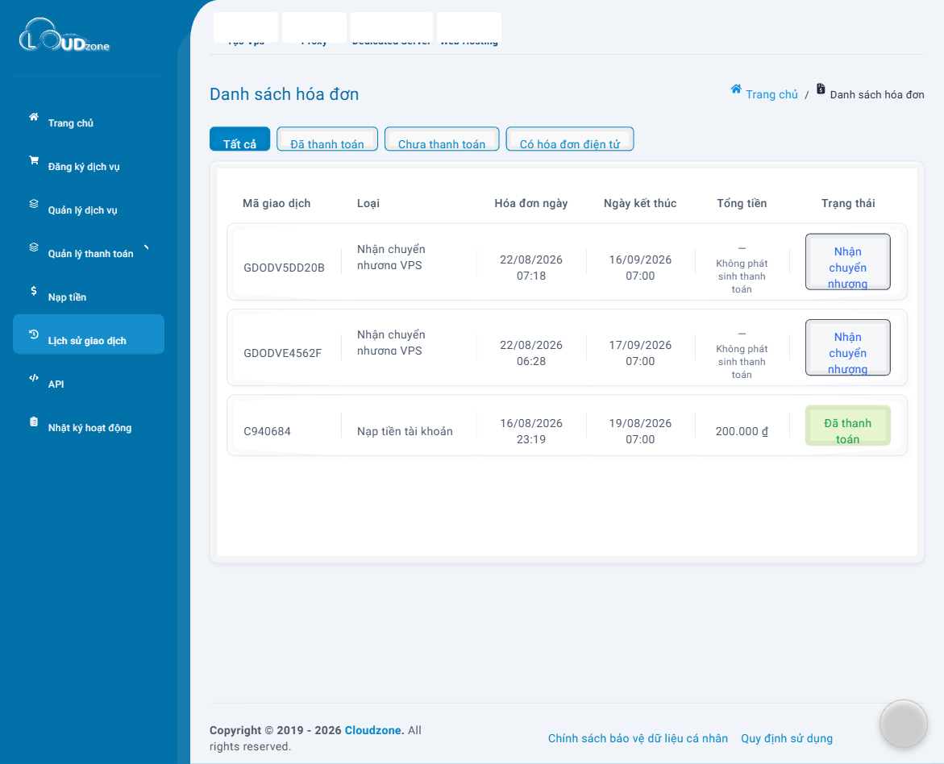This screenshot has width=944, height=764.
Task: Click transaction code C940684
Action: (267, 432)
